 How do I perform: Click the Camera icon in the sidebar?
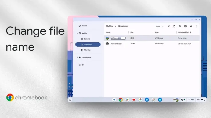click(82, 39)
